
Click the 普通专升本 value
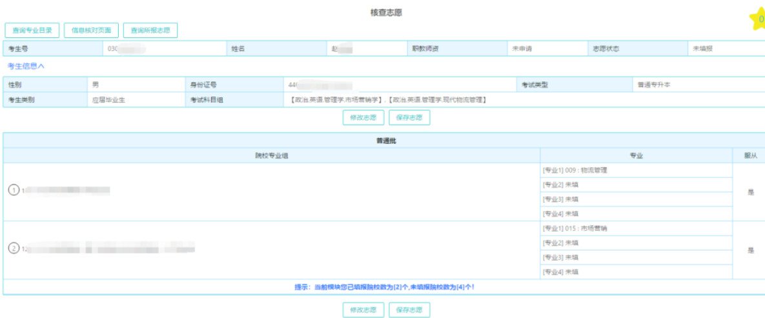tap(654, 84)
